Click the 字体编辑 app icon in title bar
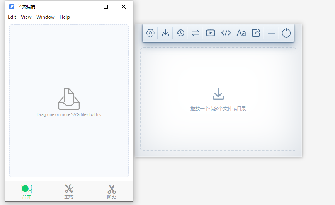 (12, 7)
